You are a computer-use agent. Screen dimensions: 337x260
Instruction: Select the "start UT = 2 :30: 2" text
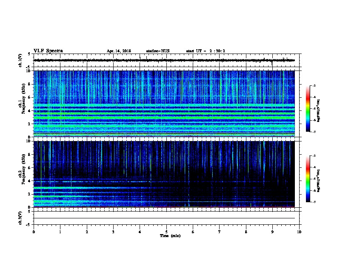tap(206, 51)
